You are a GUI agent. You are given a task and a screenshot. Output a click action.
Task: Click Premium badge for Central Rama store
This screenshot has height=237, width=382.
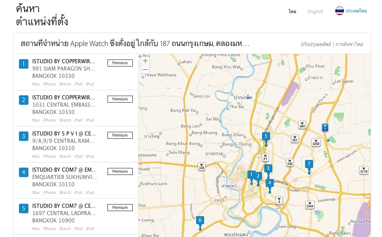pos(120,135)
